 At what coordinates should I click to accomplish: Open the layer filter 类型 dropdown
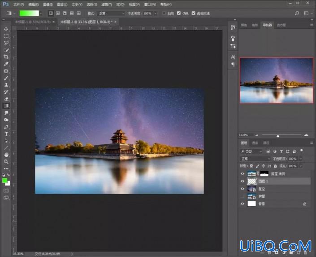[x=251, y=151]
